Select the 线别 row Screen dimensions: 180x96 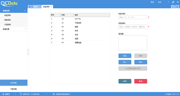click(80, 39)
